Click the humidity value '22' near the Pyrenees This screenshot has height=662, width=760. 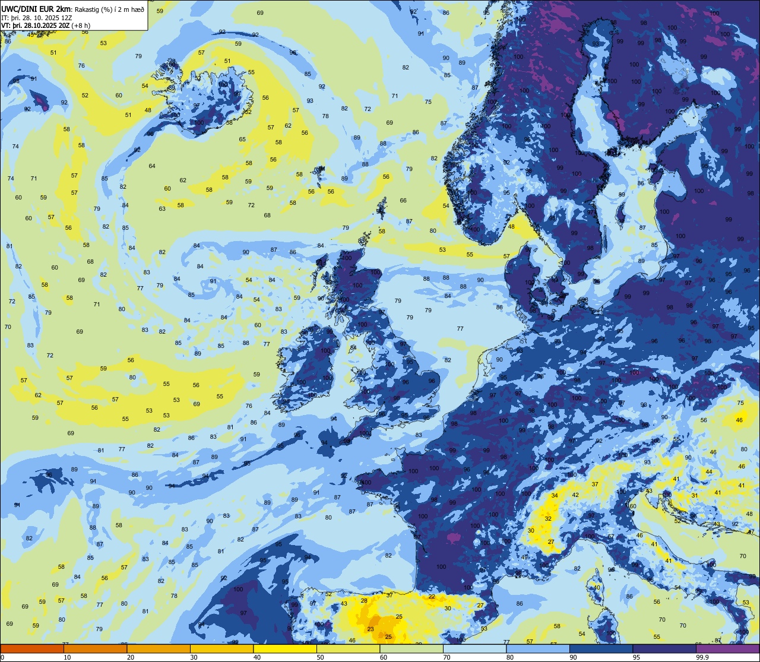(432, 597)
